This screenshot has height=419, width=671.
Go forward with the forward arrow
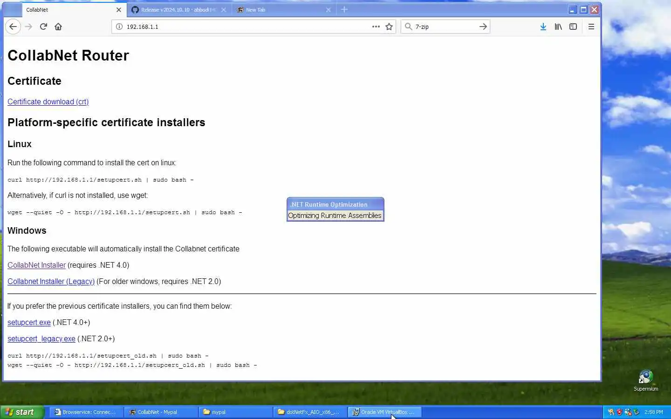click(28, 27)
